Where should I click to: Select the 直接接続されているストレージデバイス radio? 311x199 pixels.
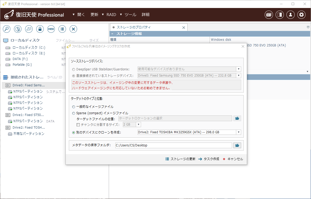[x=74, y=76]
